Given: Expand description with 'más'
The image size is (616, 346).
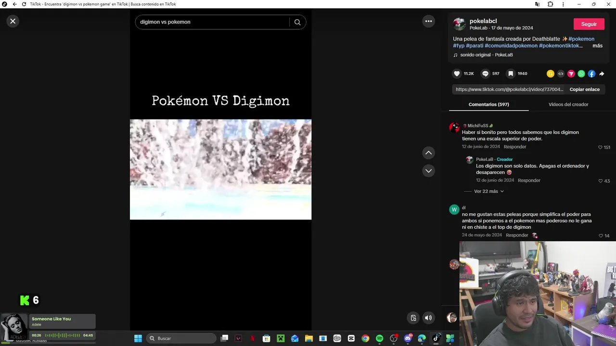Looking at the screenshot, I should point(597,46).
